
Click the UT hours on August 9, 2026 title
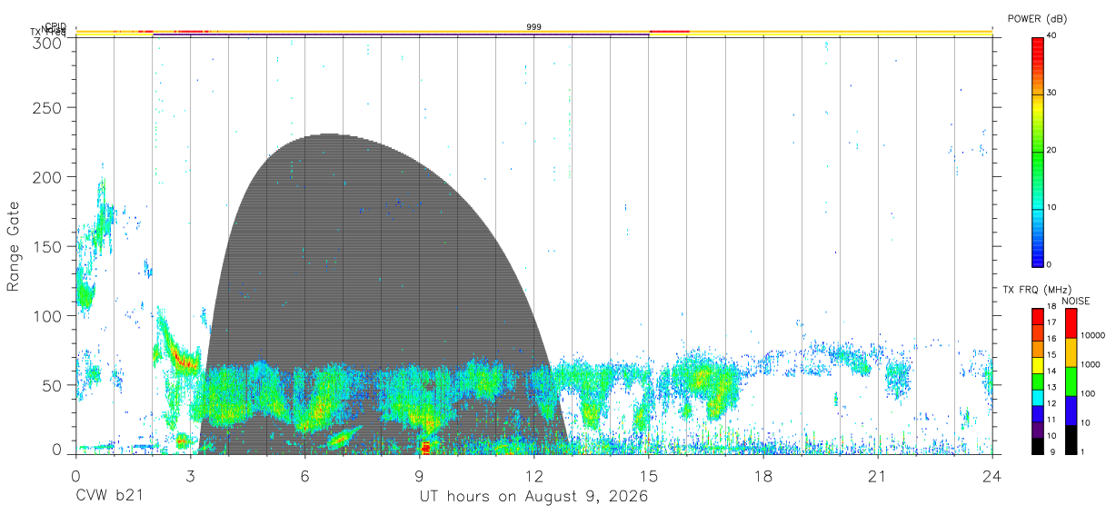coord(533,497)
